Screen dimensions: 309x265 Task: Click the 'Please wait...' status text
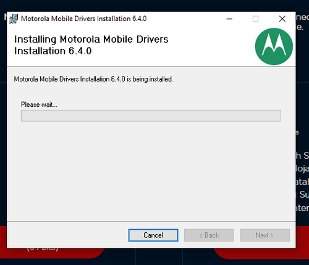39,104
